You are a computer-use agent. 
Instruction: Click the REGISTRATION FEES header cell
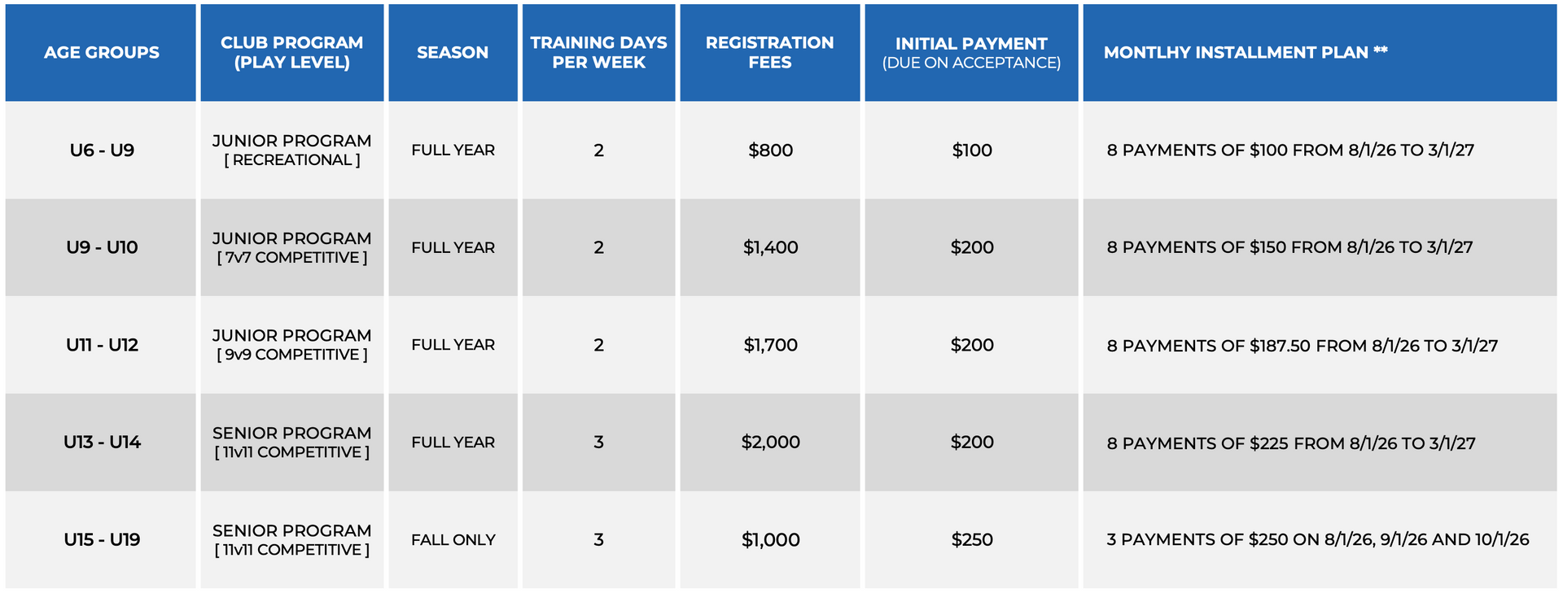770,53
